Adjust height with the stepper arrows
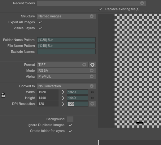Image resolution: width=161 pixels, height=145 pixels. [92, 98]
